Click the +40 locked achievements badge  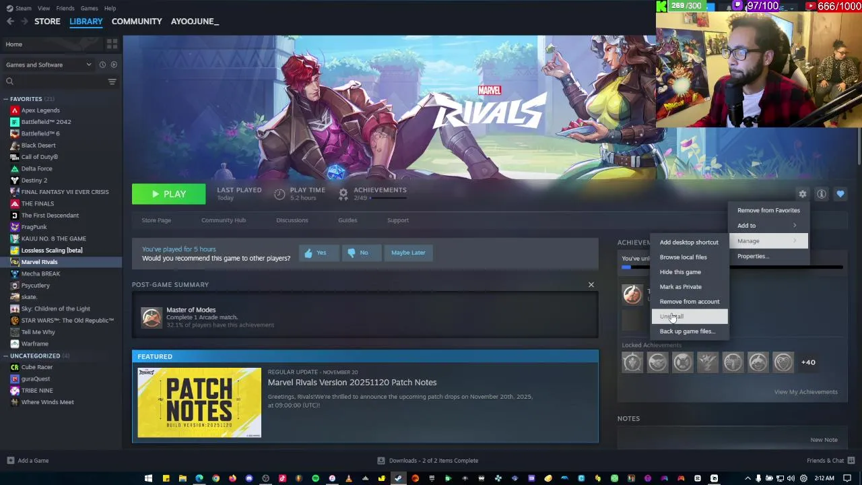pos(808,362)
